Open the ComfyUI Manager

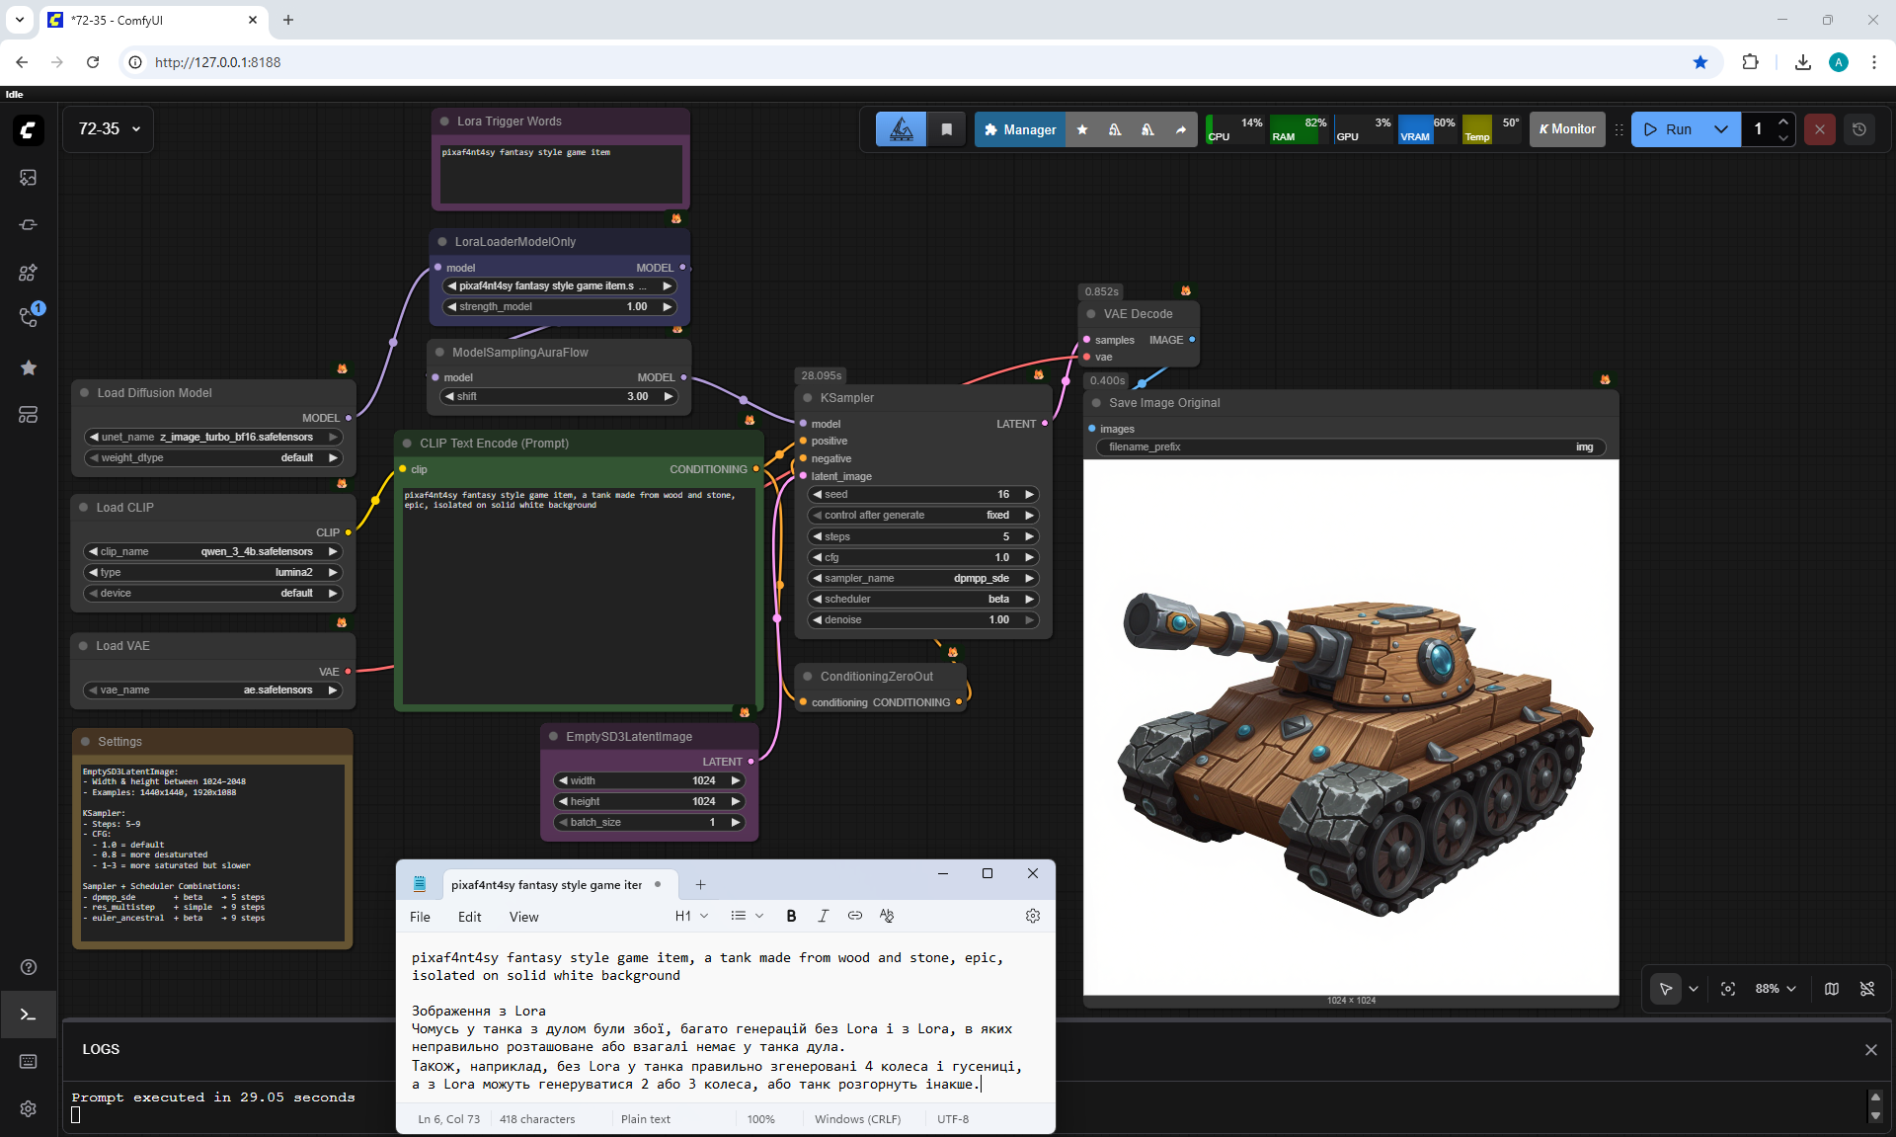point(1019,129)
